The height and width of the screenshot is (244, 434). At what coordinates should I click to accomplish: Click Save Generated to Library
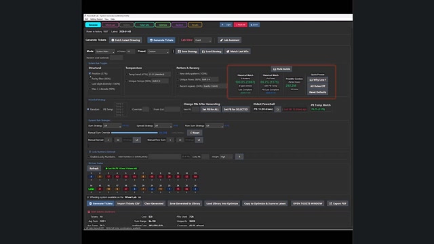[x=184, y=203]
